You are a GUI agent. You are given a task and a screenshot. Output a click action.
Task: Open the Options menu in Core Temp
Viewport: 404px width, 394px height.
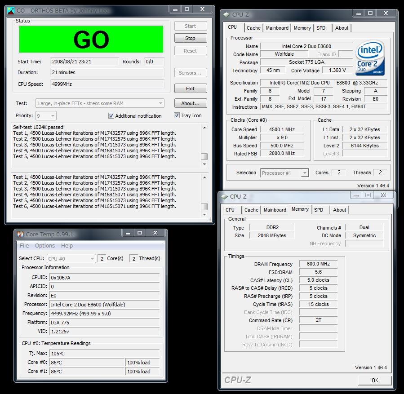pyautogui.click(x=44, y=246)
